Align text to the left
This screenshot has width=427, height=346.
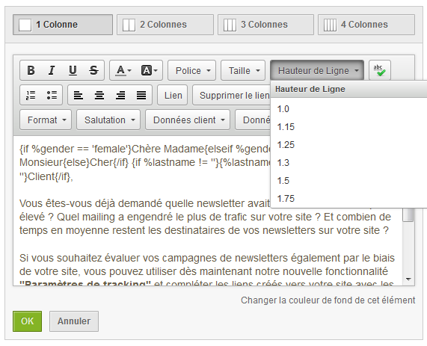pyautogui.click(x=79, y=95)
